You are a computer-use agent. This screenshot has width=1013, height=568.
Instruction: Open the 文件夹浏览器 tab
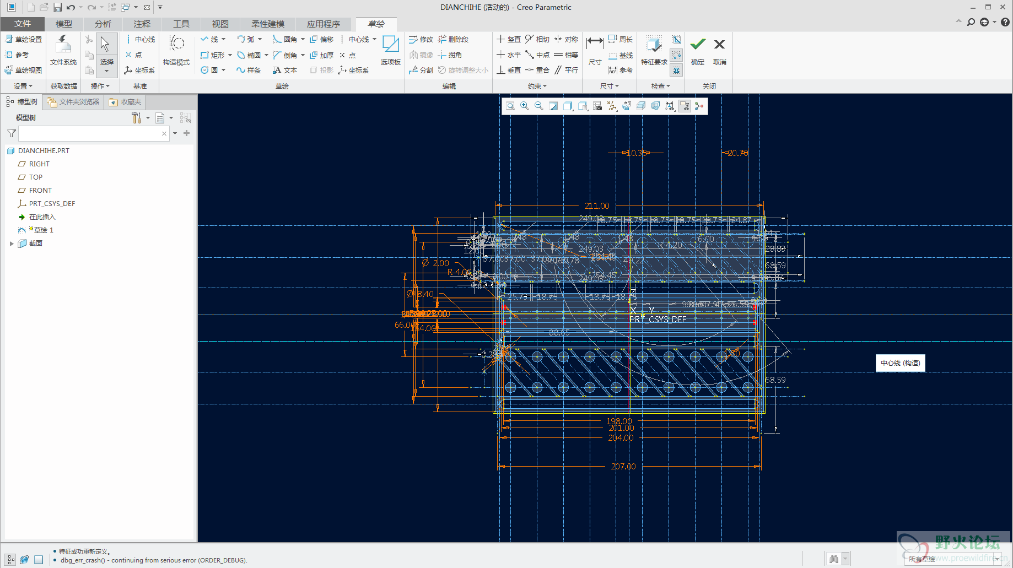[73, 102]
